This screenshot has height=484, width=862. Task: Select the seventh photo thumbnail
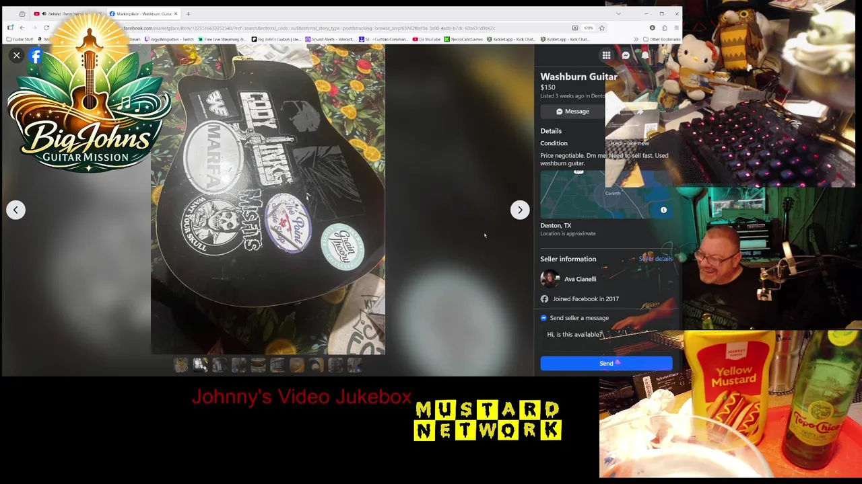(x=297, y=365)
